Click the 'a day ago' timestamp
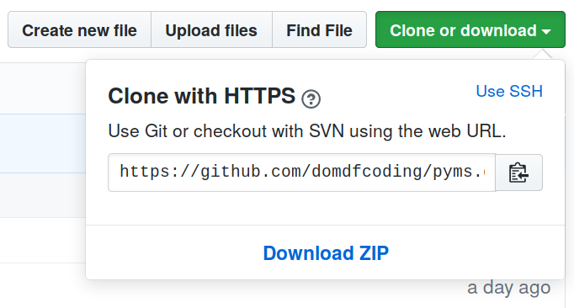 pyautogui.click(x=509, y=288)
